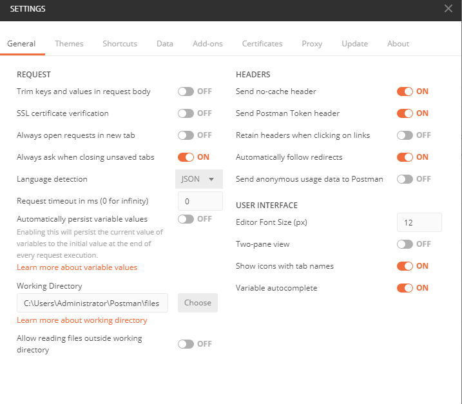Viewport: 462px width, 404px height.
Task: Go to the Proxy tab
Action: [312, 44]
